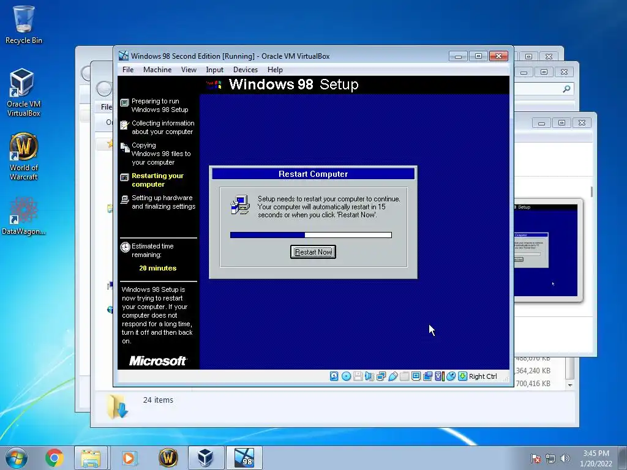Viewport: 627px width, 470px height.
Task: Minimize the Windows 98 VirtualBox window
Action: pos(458,56)
